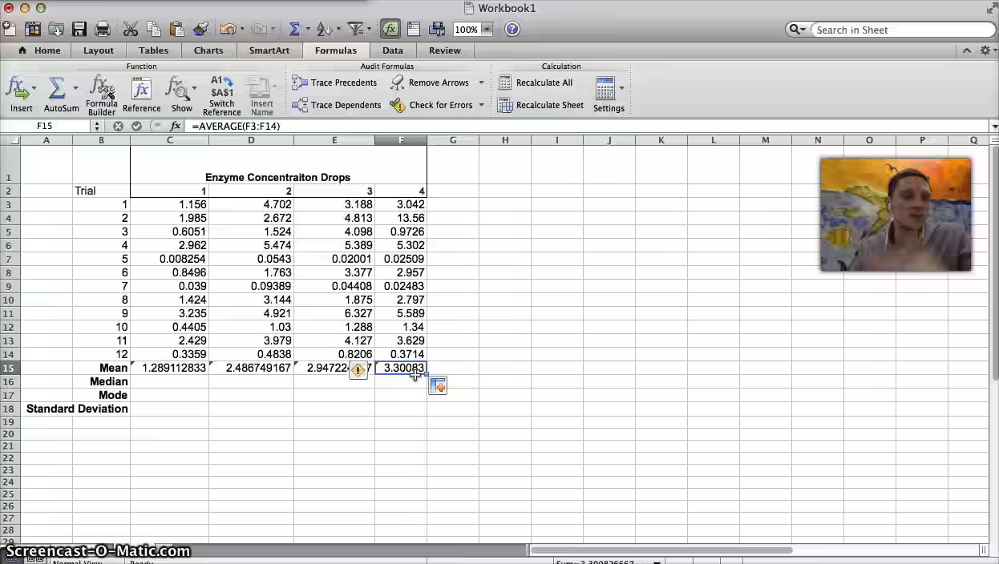Click the A-Z sort toolbar icon
The image size is (999, 564).
[324, 30]
